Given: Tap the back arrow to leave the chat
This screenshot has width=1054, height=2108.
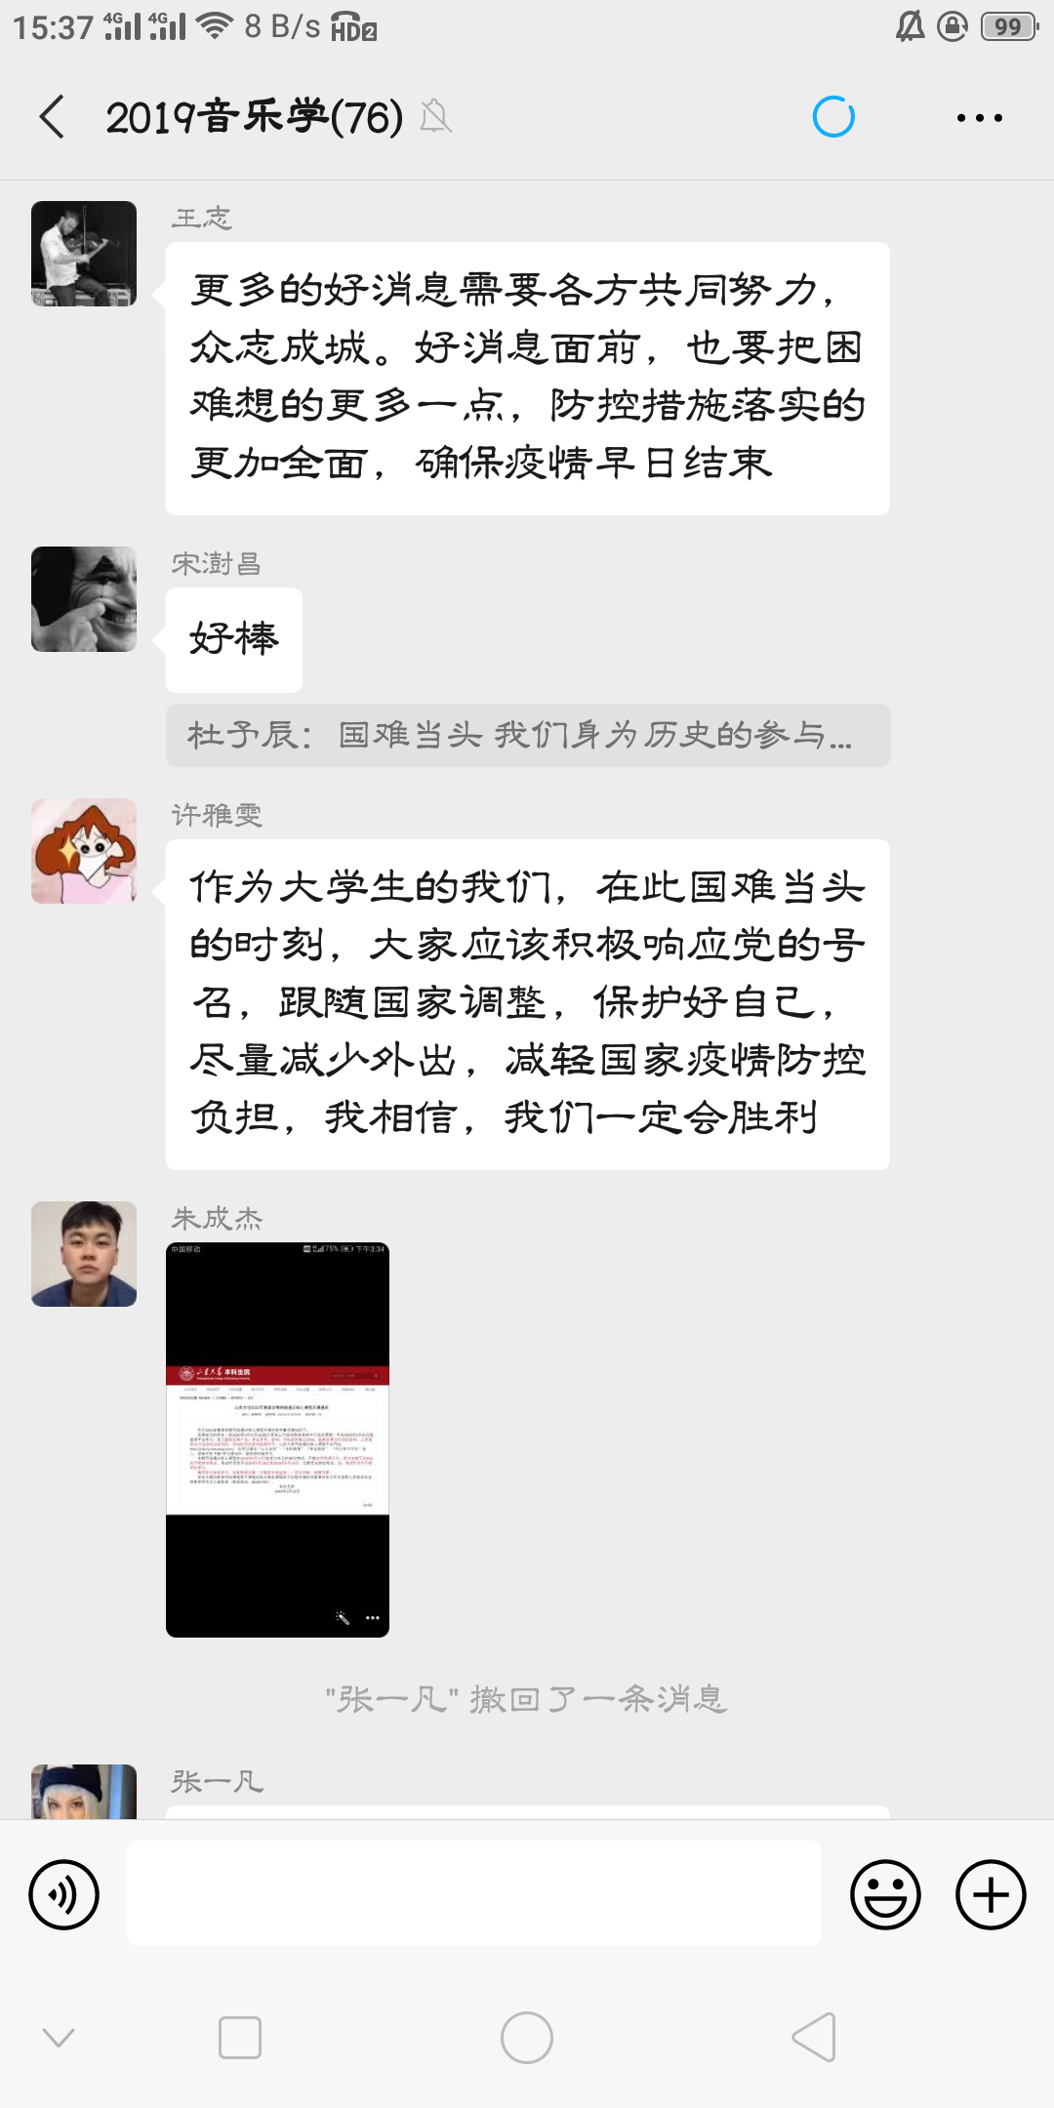Looking at the screenshot, I should 53,117.
